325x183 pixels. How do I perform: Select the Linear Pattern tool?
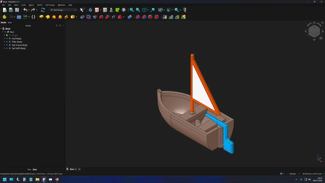(171, 17)
